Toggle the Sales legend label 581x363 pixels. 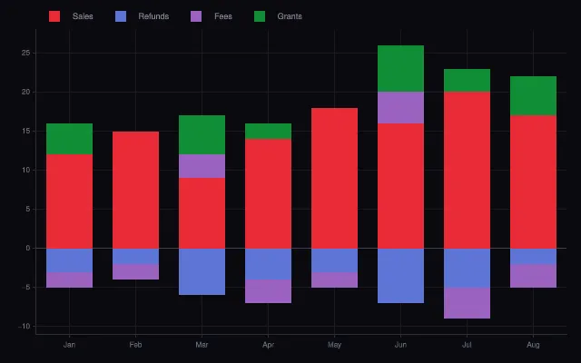point(83,16)
